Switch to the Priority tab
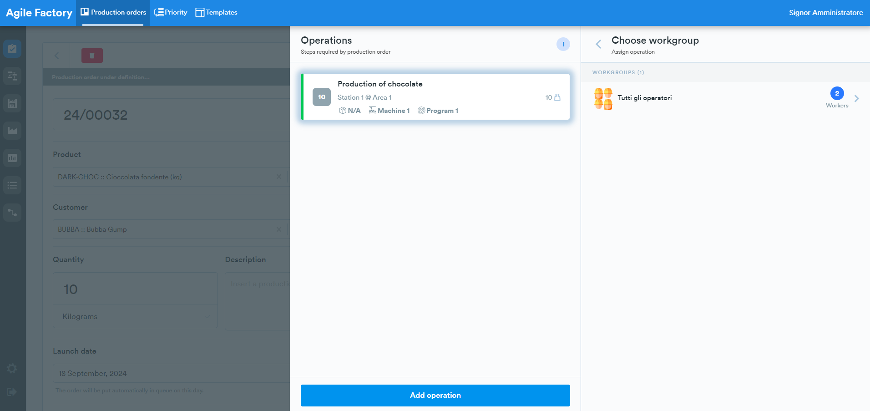The image size is (870, 411). tap(171, 13)
